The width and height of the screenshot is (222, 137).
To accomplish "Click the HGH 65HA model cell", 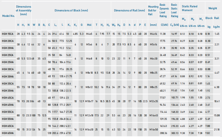I will click(x=7, y=133).
